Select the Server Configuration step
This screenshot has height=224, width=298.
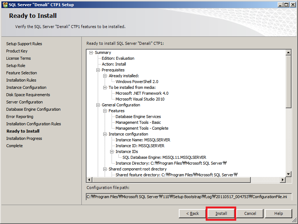point(24,102)
